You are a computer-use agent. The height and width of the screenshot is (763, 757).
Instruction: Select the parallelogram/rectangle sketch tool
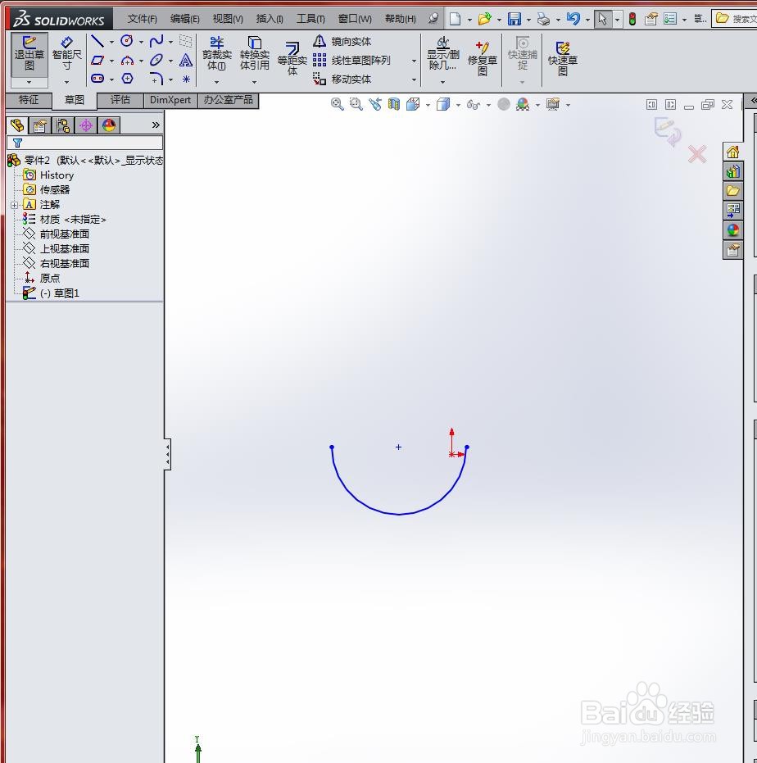click(97, 61)
